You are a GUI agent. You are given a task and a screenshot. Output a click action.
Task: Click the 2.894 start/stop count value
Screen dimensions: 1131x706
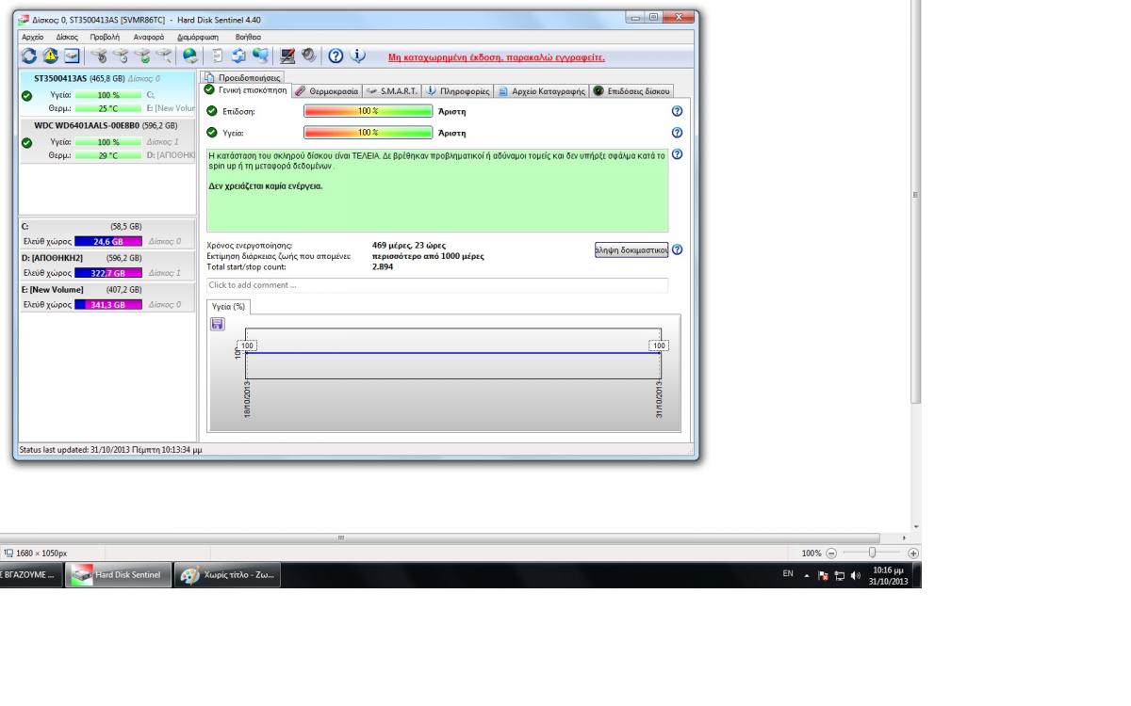click(x=383, y=266)
